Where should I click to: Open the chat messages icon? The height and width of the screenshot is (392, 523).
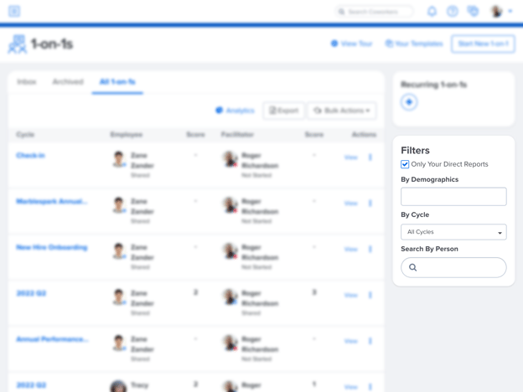[x=473, y=12]
